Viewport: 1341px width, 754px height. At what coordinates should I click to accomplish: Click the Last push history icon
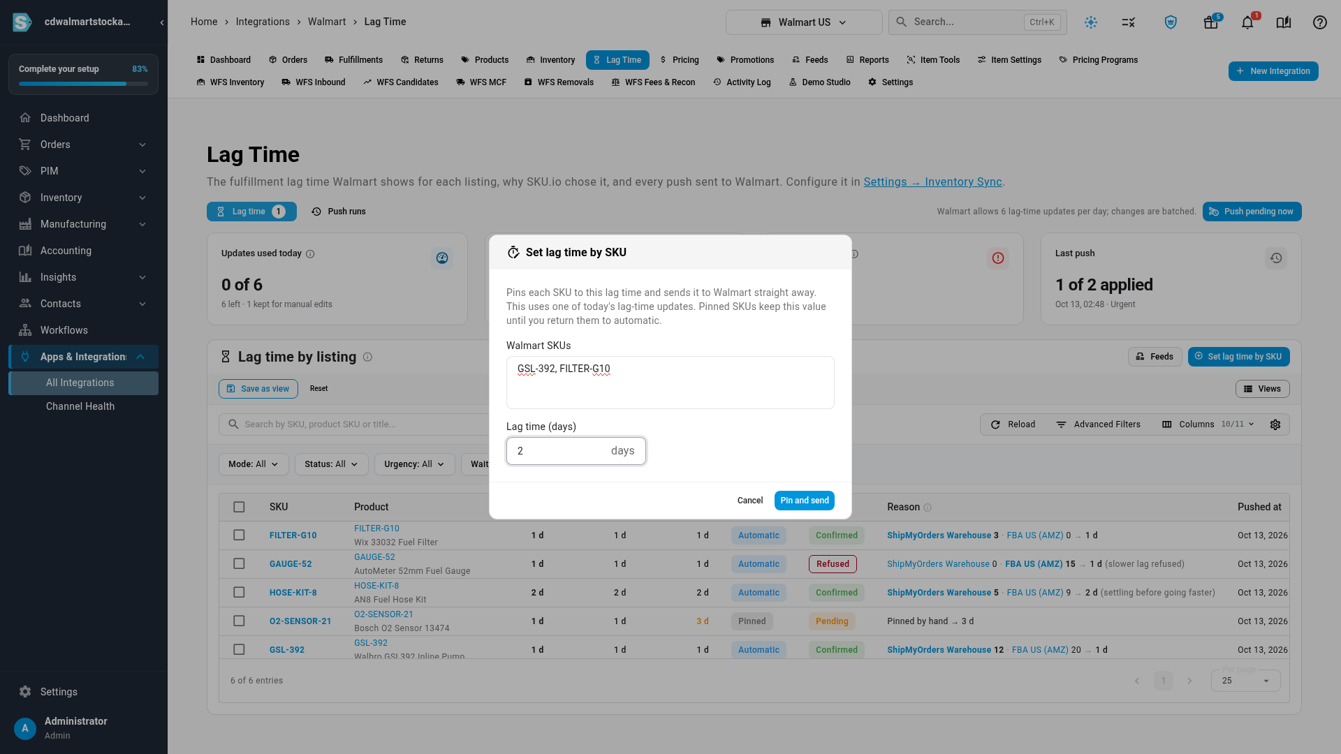pyautogui.click(x=1276, y=258)
